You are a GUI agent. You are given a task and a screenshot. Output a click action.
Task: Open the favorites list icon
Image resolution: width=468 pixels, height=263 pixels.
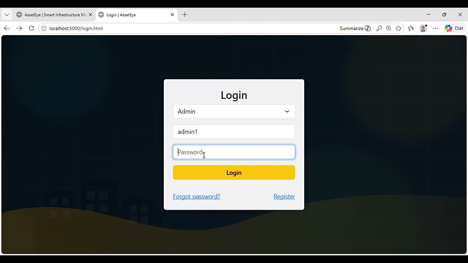[411, 28]
